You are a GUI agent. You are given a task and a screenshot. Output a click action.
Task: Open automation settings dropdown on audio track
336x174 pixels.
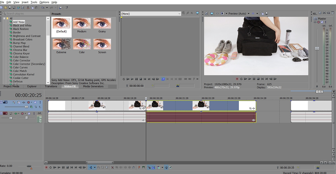point(25,114)
